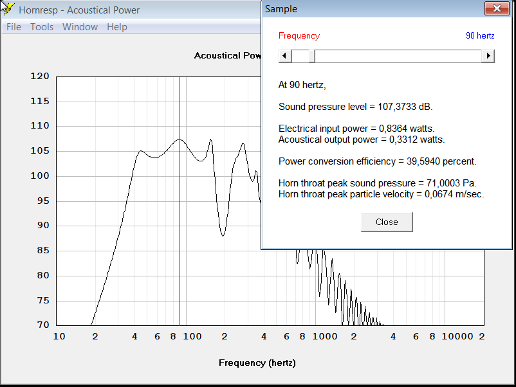Click the Acoustical output power 0,3312 watts line
Screen dimensions: 516x387
click(x=362, y=139)
